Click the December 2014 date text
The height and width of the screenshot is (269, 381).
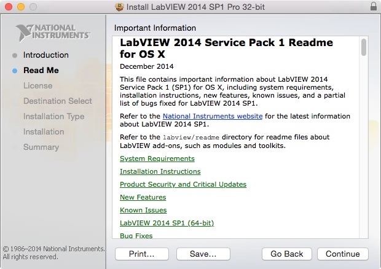[146, 66]
